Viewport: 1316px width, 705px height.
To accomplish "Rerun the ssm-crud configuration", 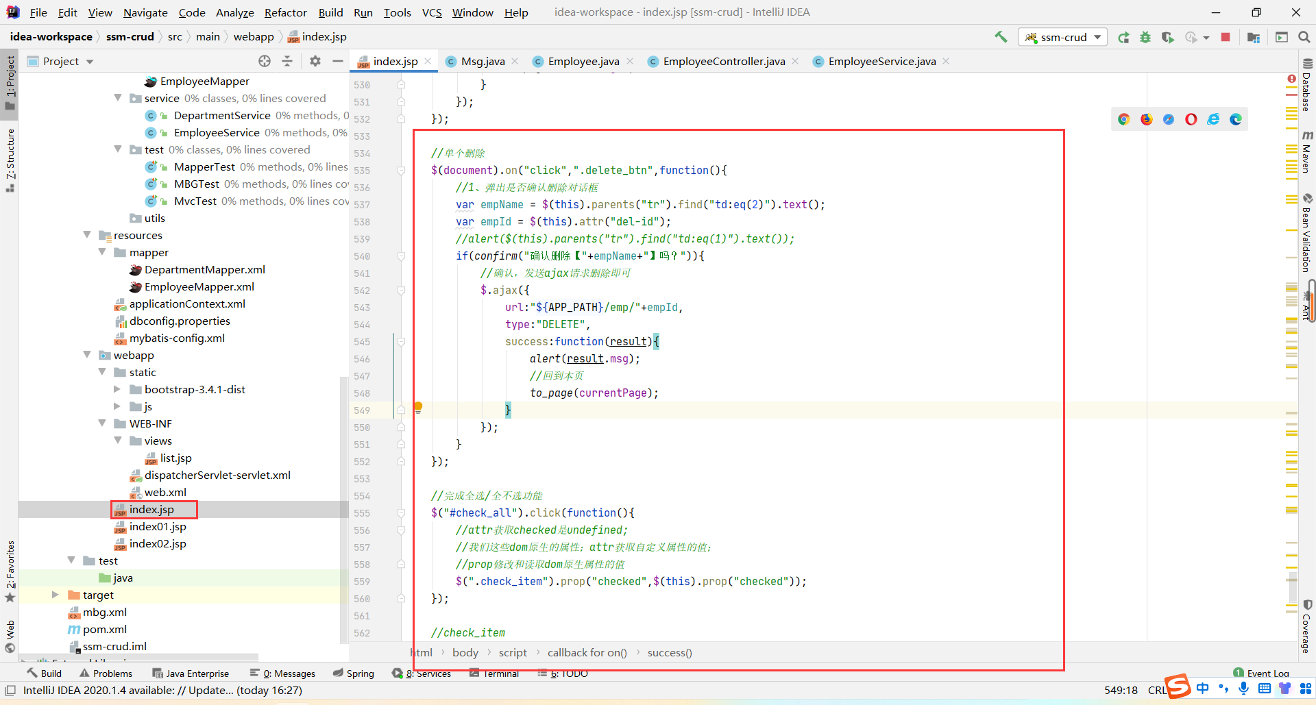I will (1123, 37).
